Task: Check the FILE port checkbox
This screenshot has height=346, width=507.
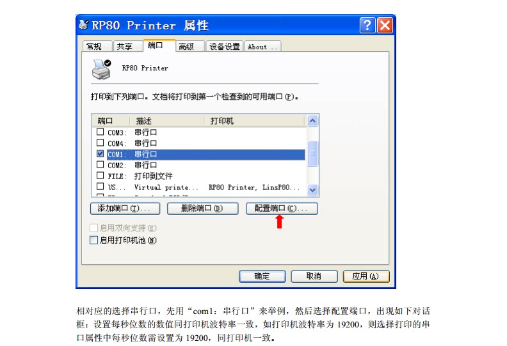Action: tap(101, 176)
